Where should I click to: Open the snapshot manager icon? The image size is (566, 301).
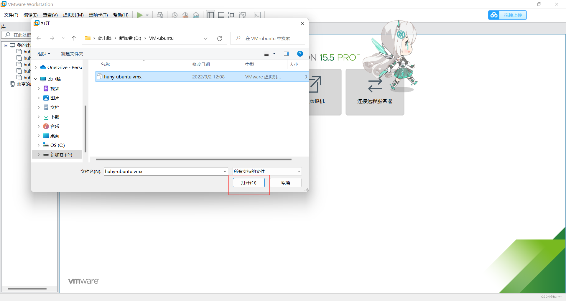tap(196, 15)
